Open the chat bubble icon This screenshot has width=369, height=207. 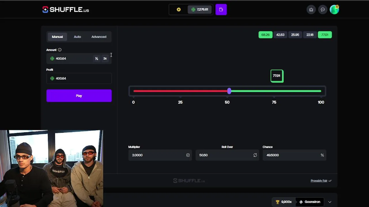coord(323,9)
